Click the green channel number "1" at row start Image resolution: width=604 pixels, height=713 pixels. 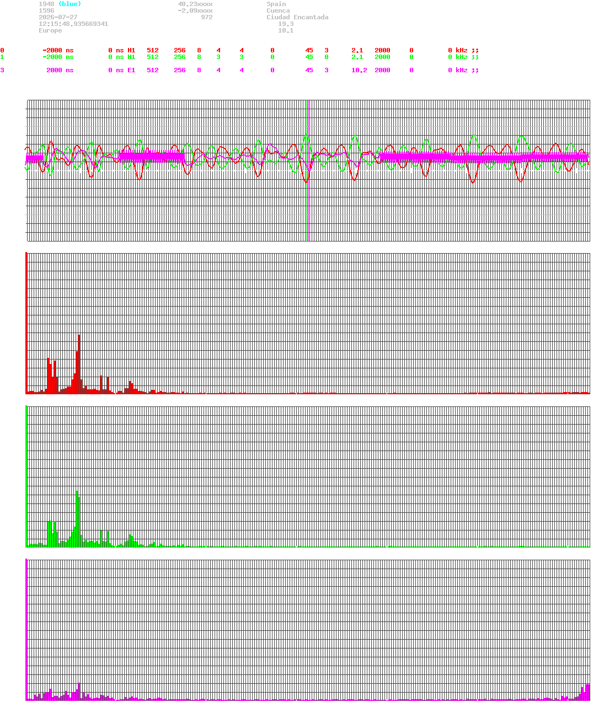2,57
